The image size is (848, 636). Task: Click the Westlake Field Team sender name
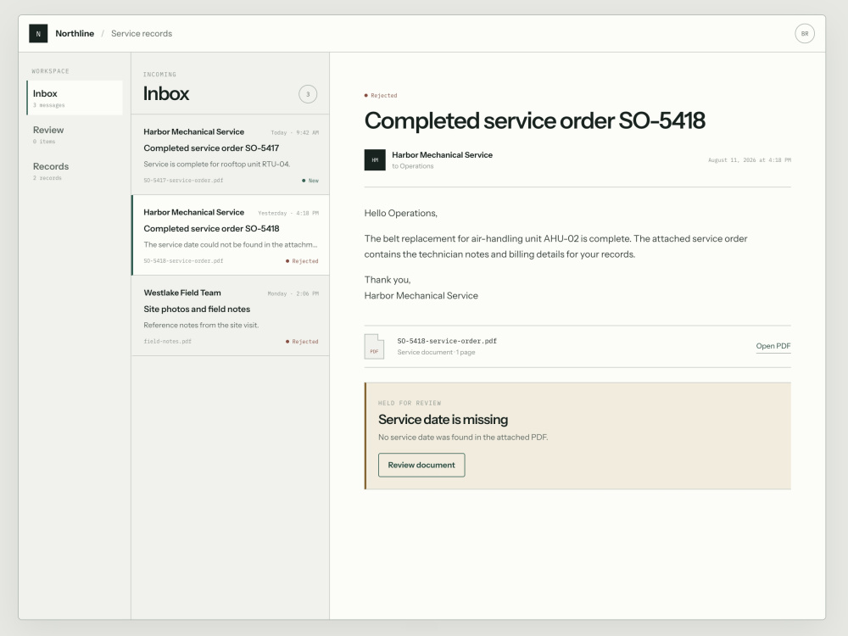click(182, 293)
